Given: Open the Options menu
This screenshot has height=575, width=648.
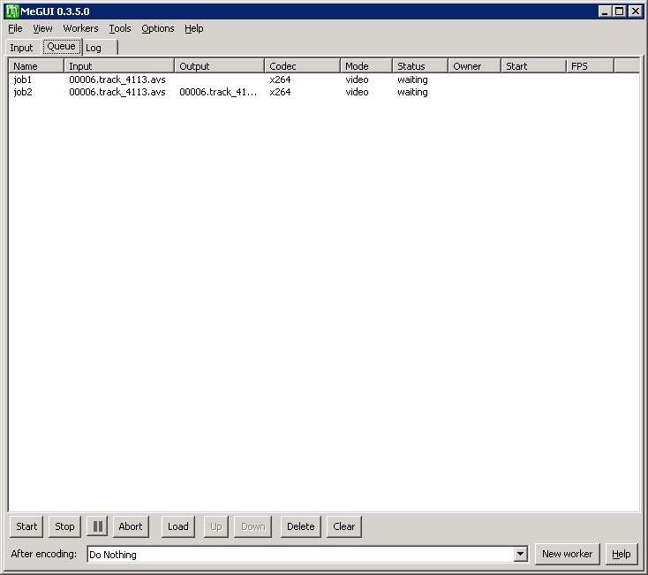Looking at the screenshot, I should point(158,28).
